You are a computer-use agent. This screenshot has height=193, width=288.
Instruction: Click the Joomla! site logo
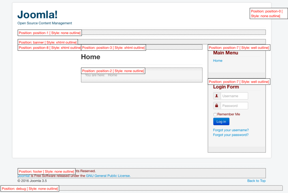coord(37,15)
